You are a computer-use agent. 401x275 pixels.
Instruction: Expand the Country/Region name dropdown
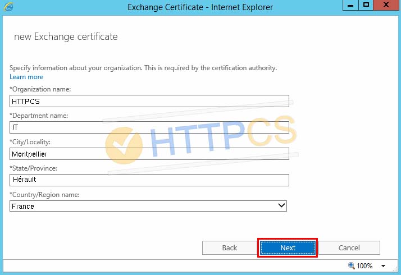[x=282, y=206]
